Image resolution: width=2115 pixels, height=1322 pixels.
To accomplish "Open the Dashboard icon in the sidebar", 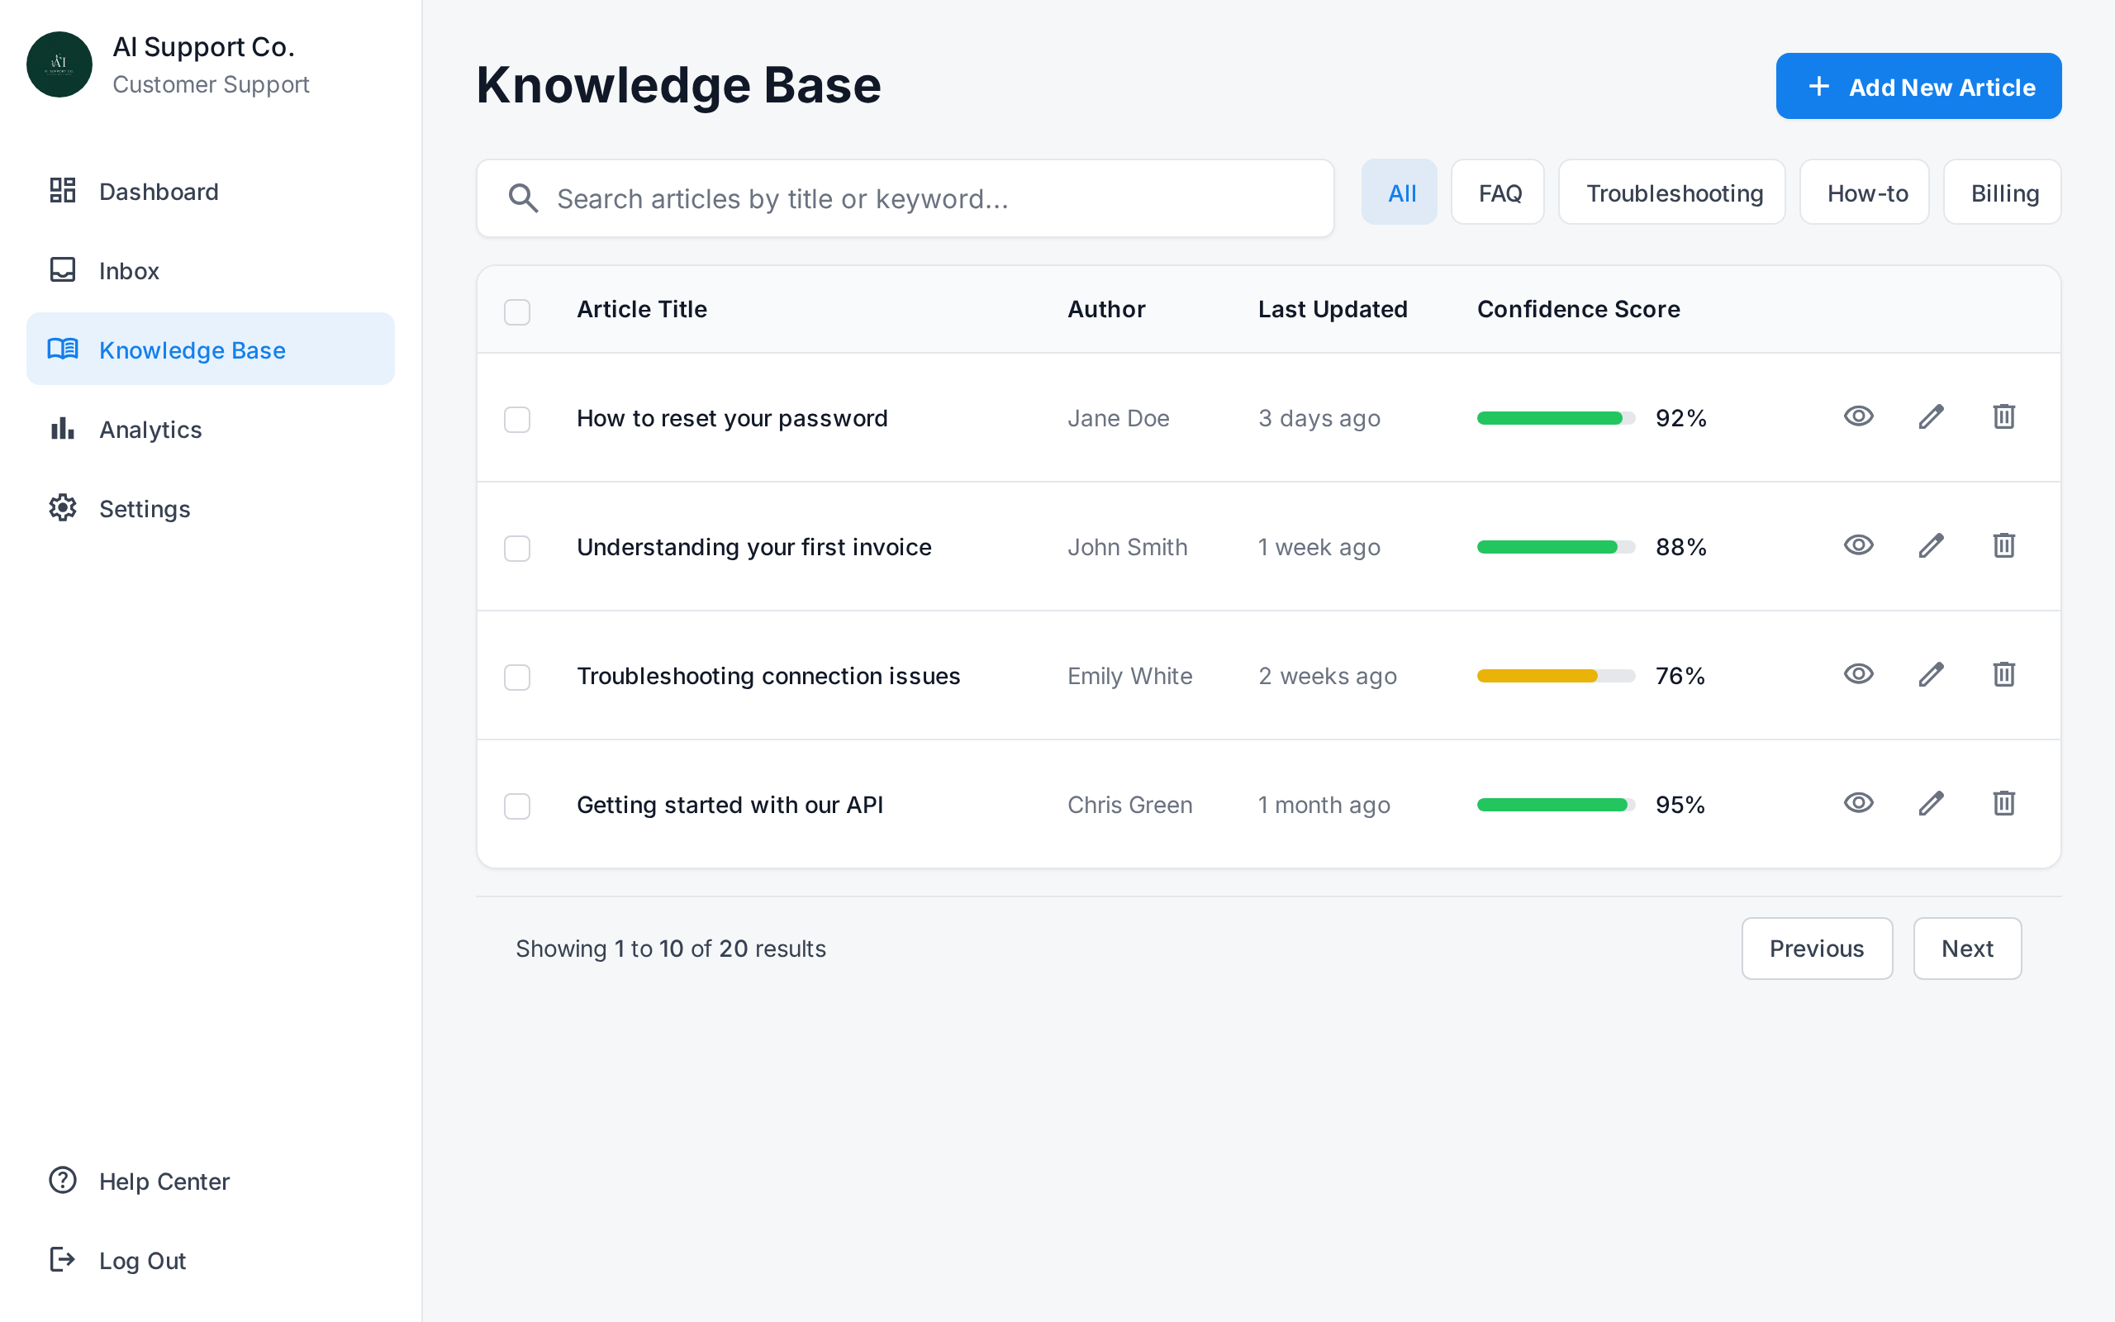I will (62, 191).
